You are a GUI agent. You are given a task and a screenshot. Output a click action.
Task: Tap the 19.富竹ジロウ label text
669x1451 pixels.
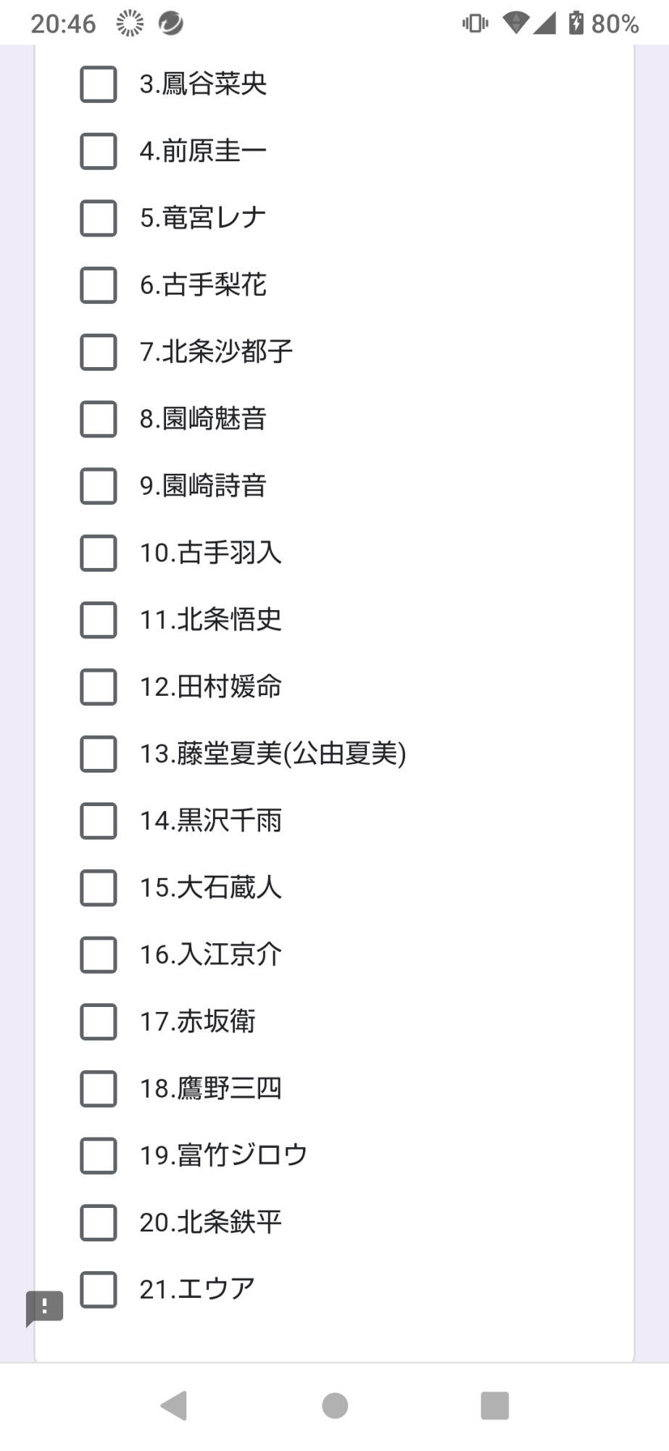pos(223,1155)
